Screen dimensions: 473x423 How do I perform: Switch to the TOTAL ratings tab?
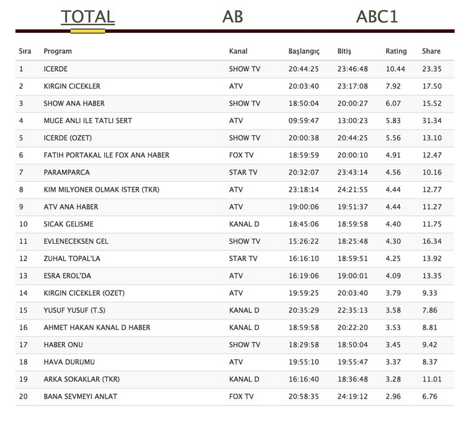[x=88, y=16]
